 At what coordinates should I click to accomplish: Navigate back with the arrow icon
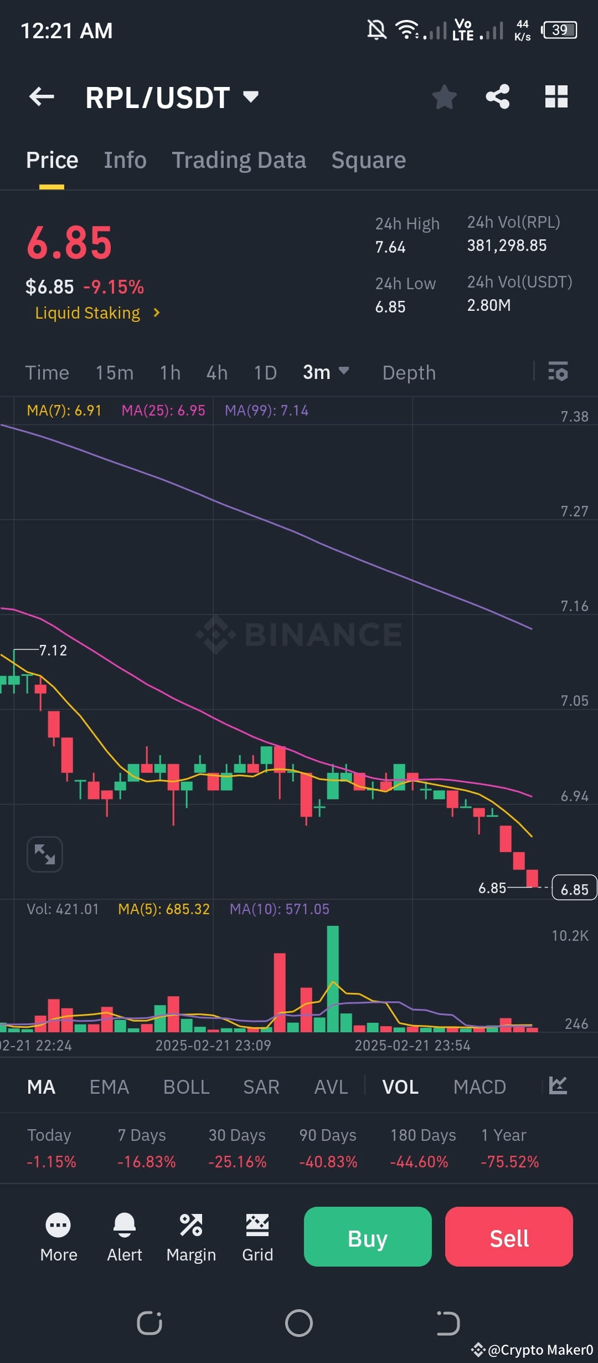tap(42, 96)
